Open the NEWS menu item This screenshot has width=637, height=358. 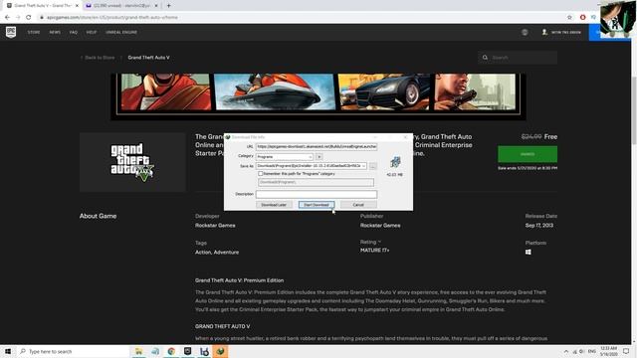point(55,32)
